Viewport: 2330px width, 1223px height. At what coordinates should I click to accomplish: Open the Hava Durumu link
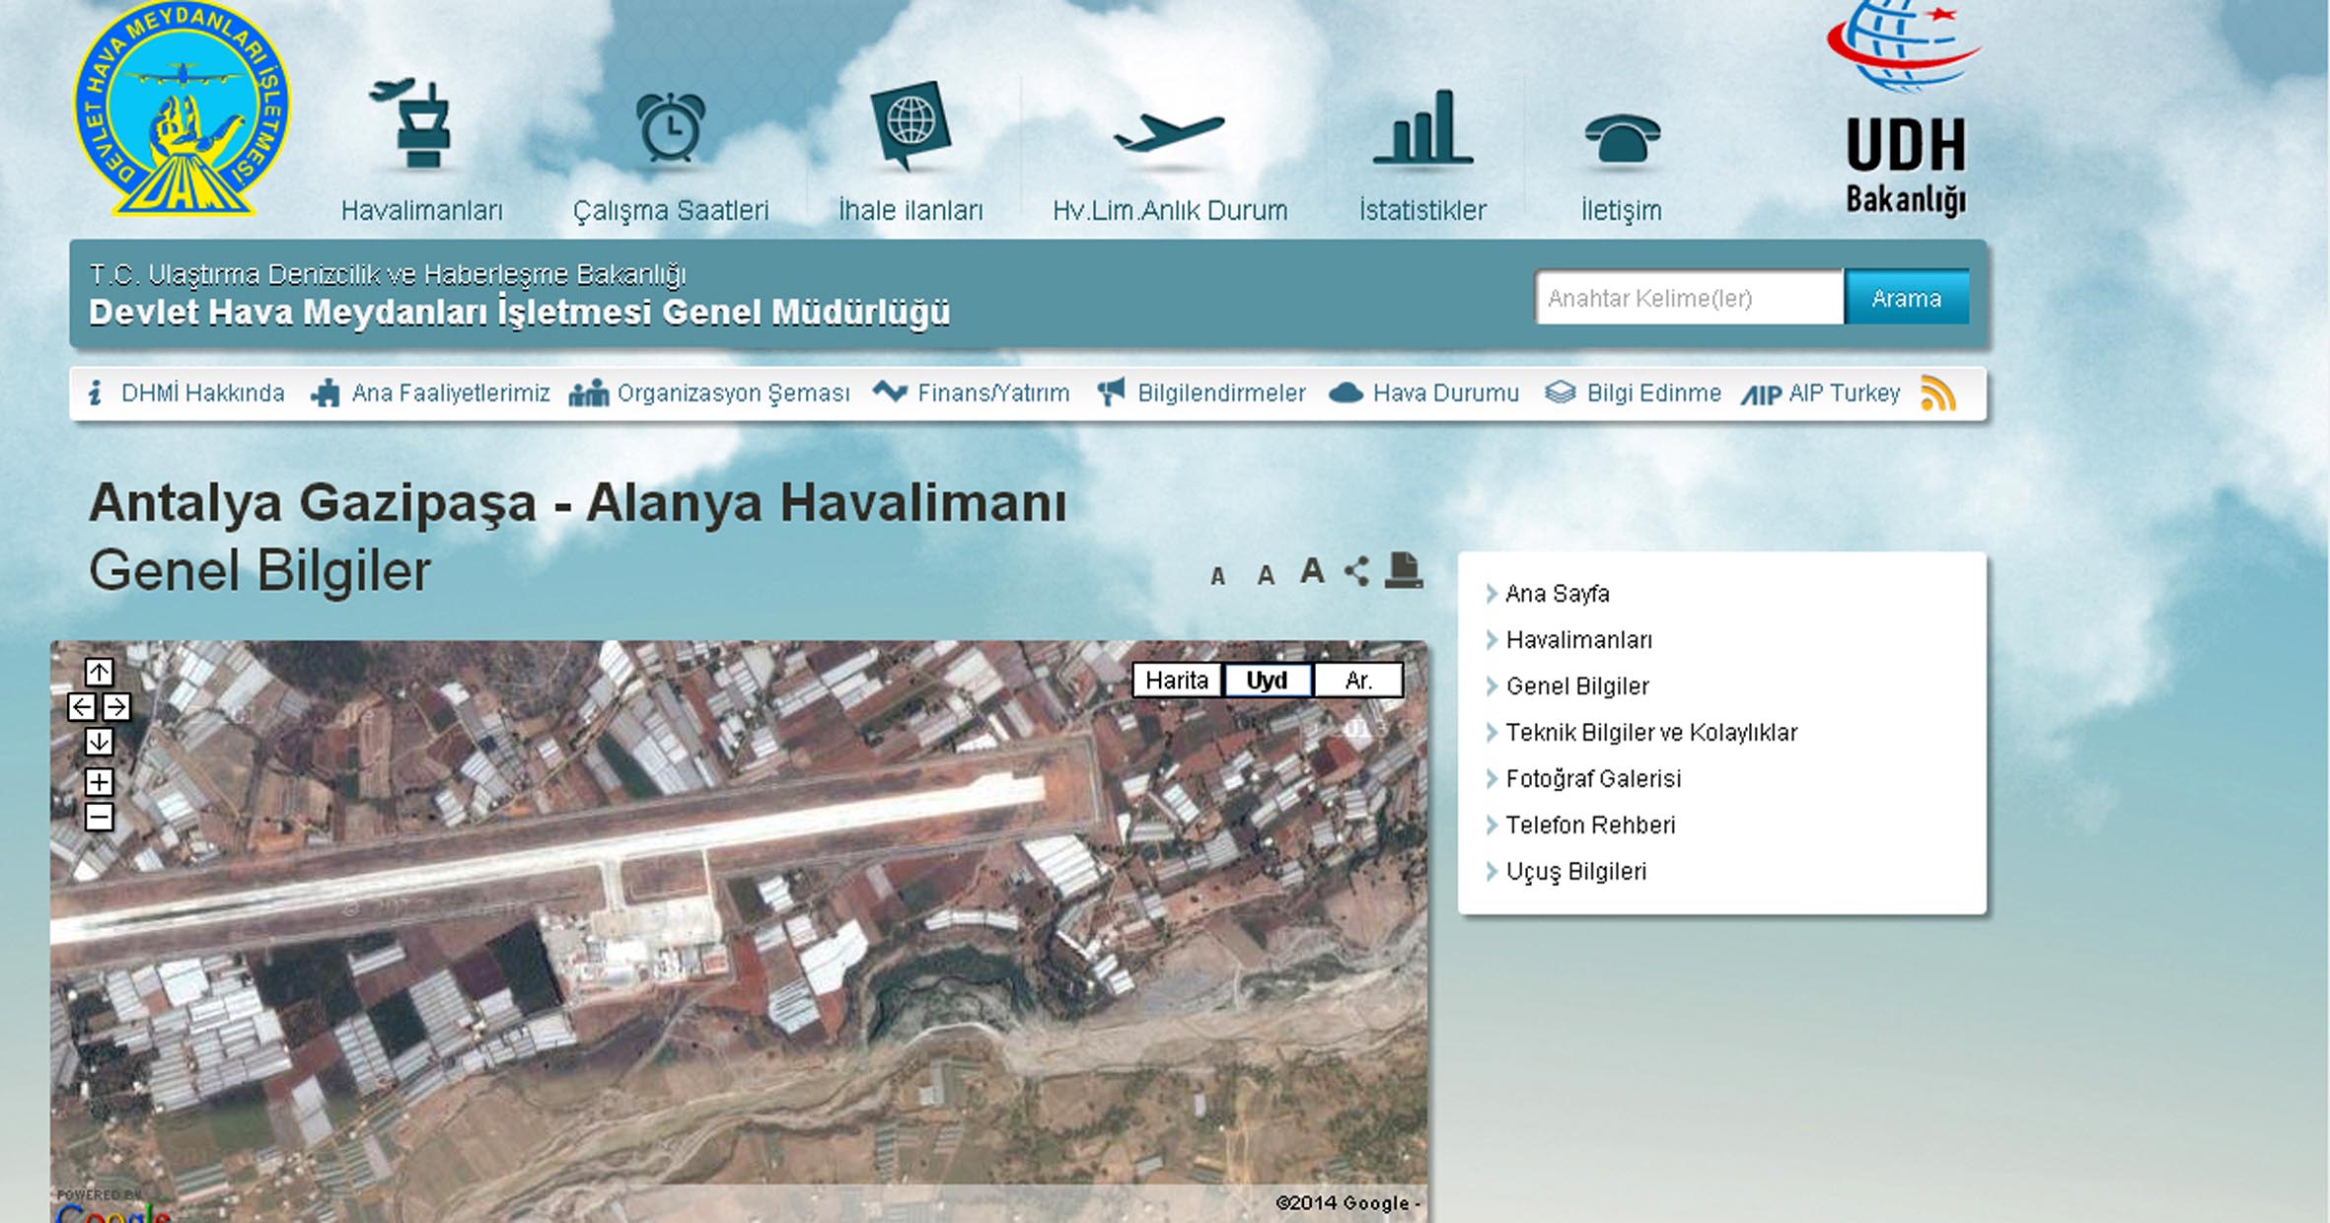coord(1444,394)
